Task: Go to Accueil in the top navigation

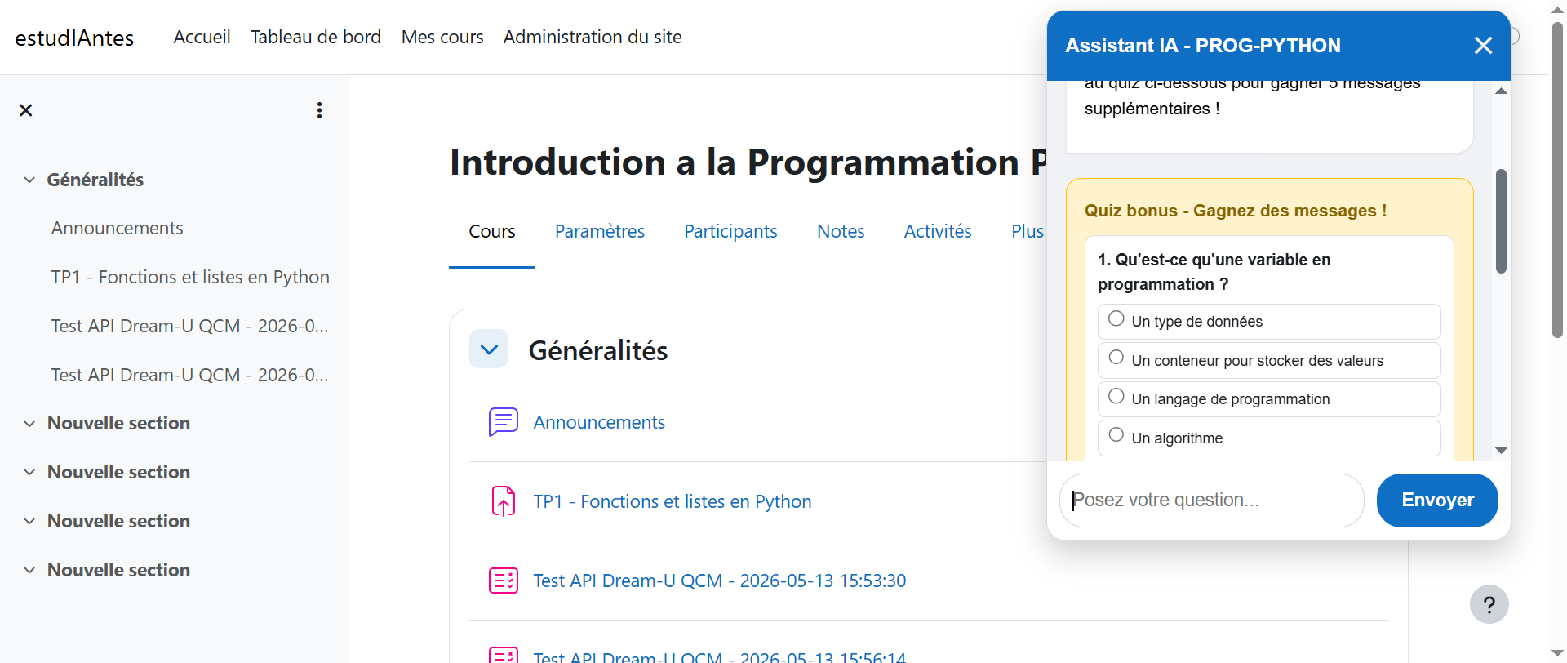Action: tap(202, 37)
